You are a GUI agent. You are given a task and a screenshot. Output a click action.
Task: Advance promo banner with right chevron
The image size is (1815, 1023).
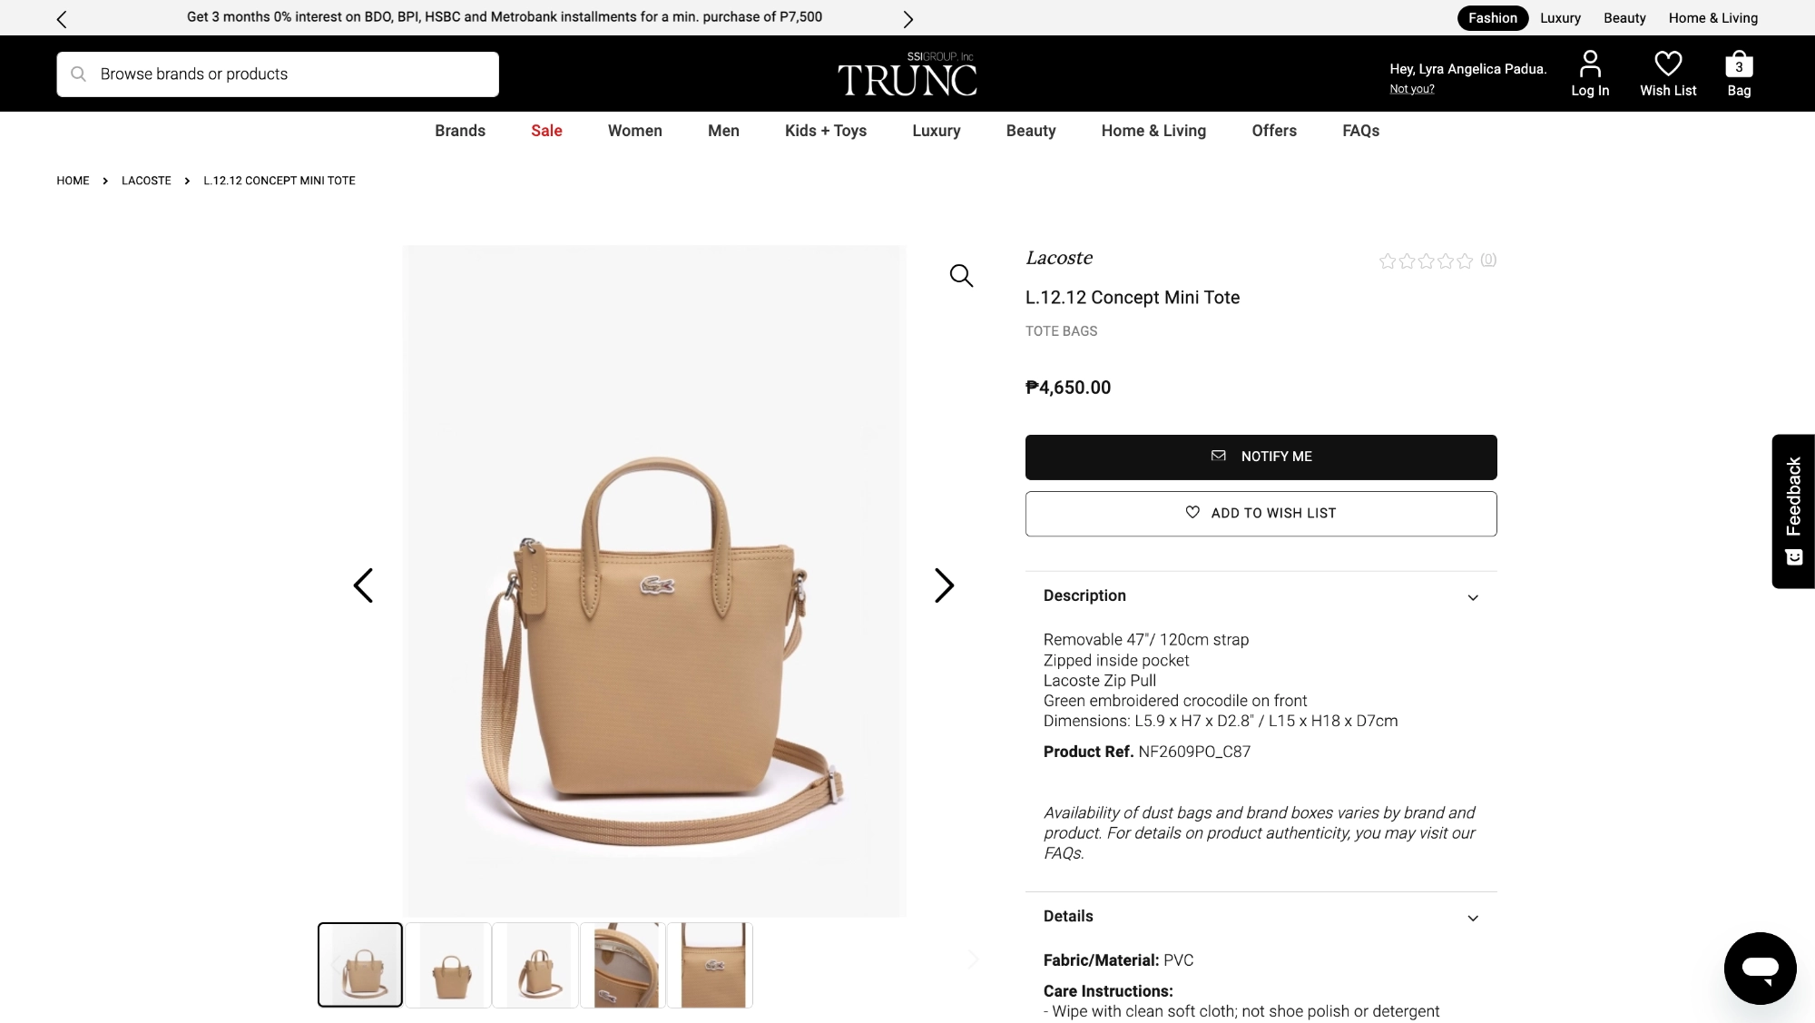point(908,19)
